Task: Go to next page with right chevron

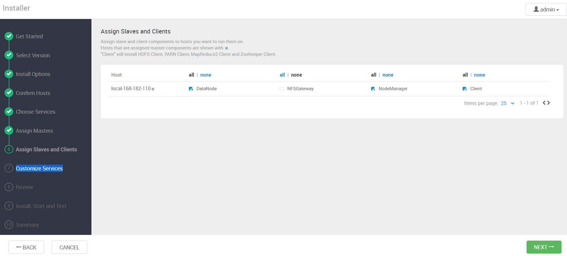Action: pyautogui.click(x=549, y=103)
